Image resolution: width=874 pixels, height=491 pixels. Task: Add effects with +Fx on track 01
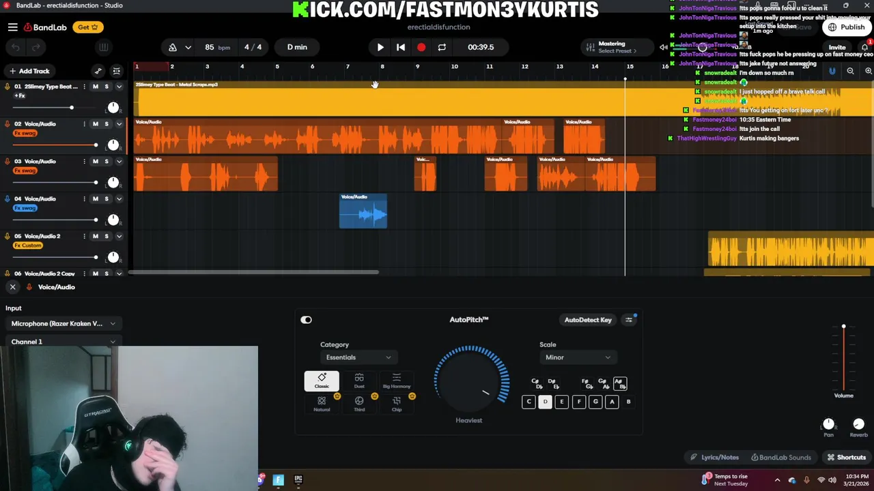(20, 95)
